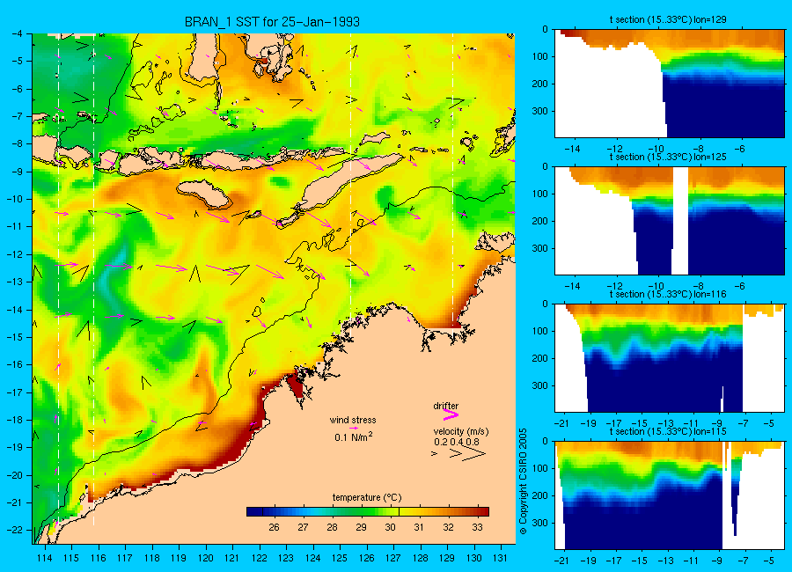Click the 'wind stress' legend label
Image resolution: width=792 pixels, height=572 pixels.
click(x=353, y=420)
